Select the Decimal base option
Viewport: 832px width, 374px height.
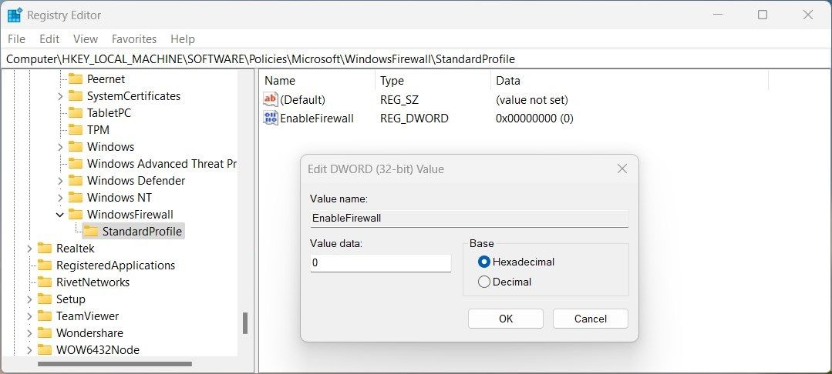click(484, 282)
